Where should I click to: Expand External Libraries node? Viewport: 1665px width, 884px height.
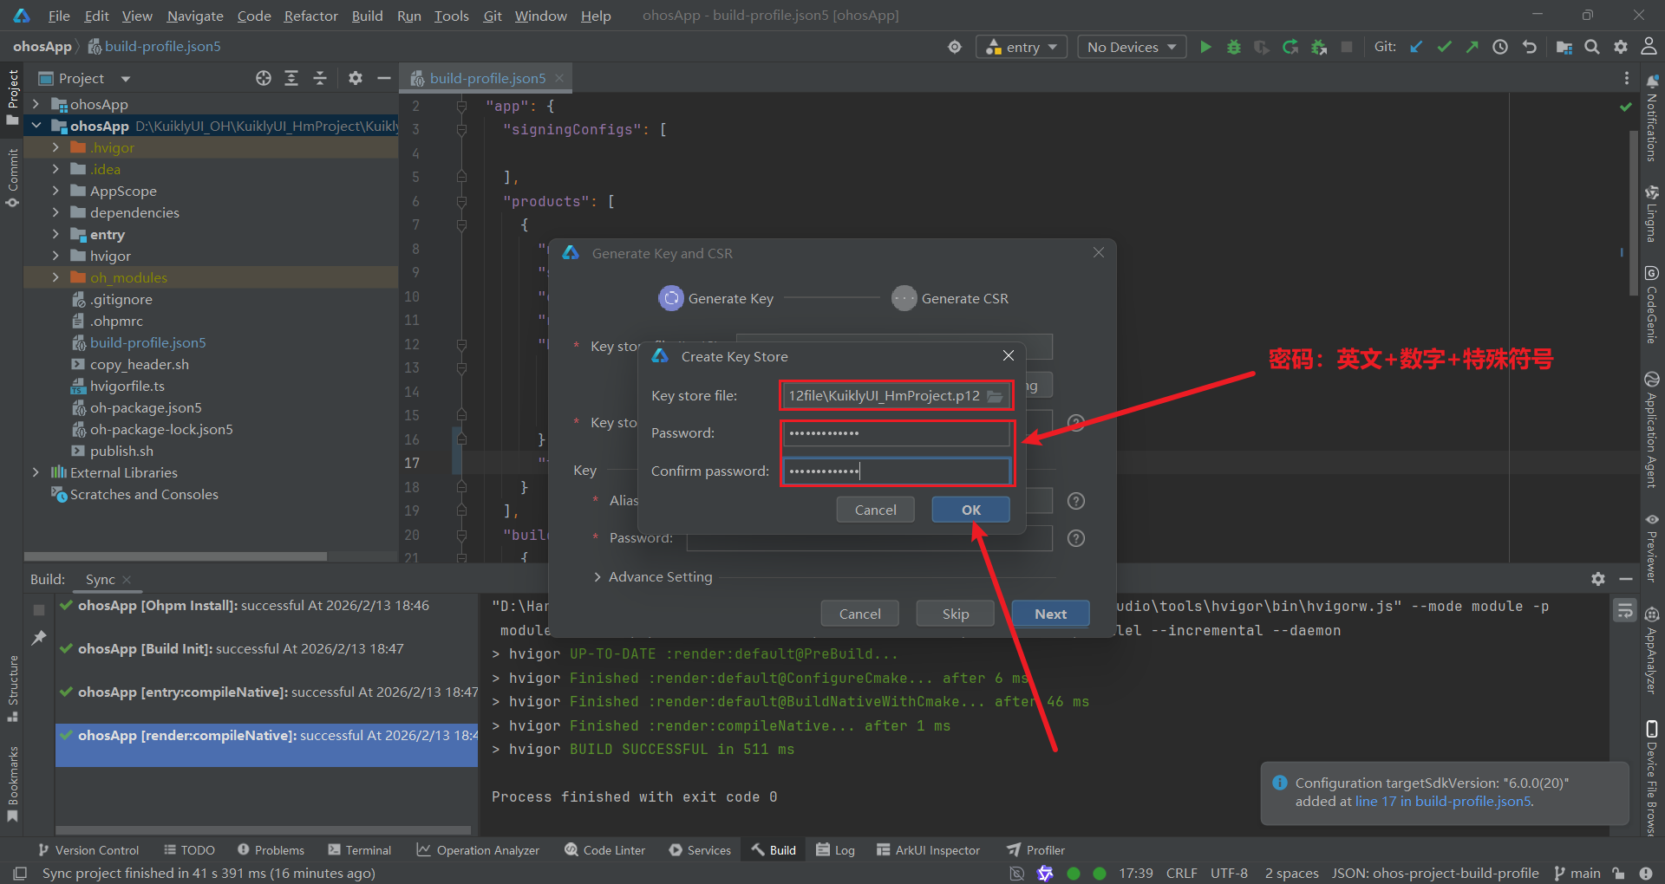36,472
